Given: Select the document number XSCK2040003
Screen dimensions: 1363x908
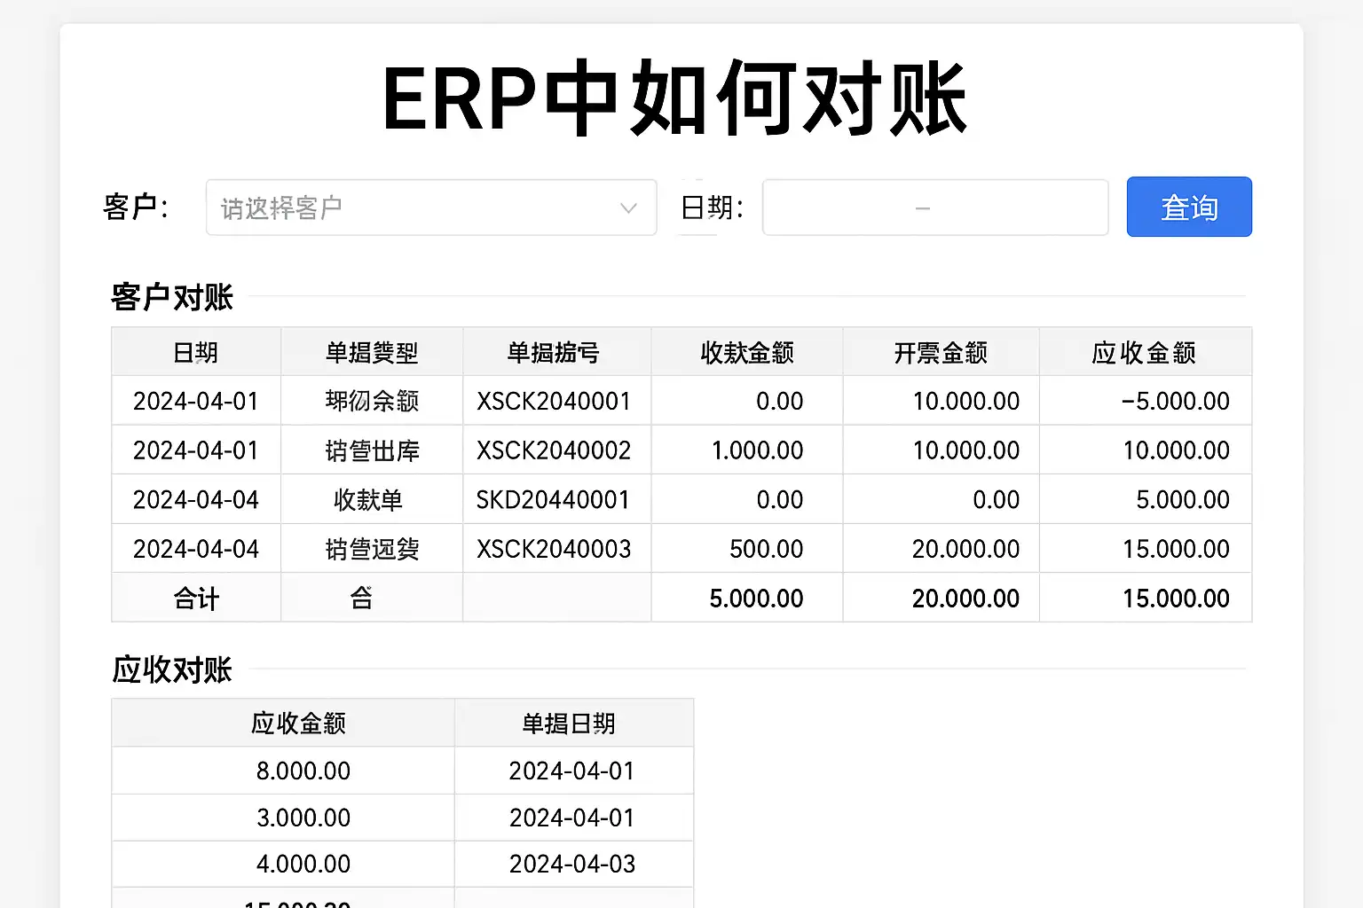Looking at the screenshot, I should [554, 549].
